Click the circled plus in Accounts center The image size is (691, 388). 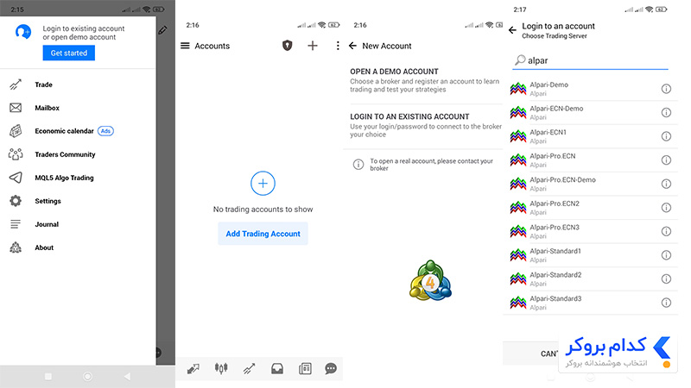tap(263, 183)
